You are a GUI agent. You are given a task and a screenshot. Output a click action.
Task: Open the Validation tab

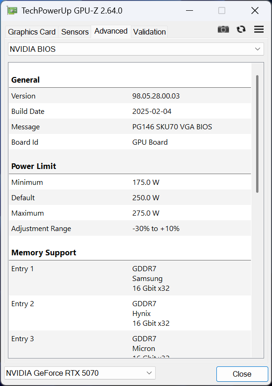pyautogui.click(x=149, y=32)
